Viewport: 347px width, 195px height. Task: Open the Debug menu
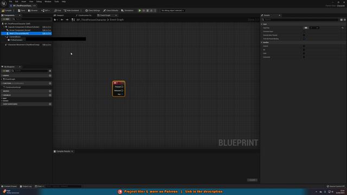[39, 2]
